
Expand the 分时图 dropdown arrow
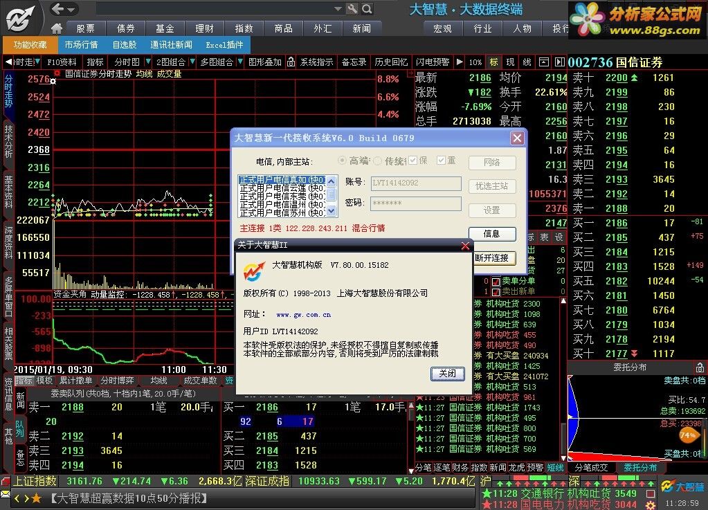click(147, 62)
